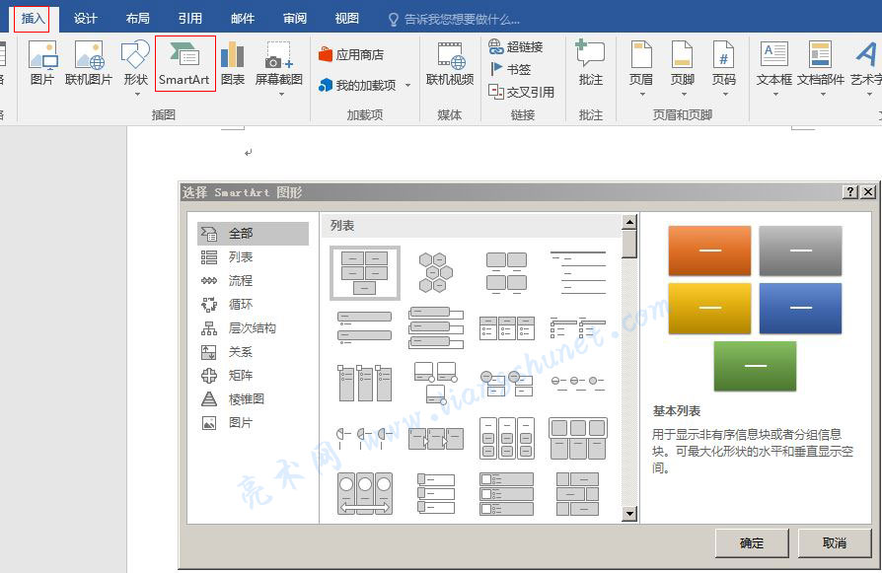Open the 邮件 ribbon tab

point(243,19)
